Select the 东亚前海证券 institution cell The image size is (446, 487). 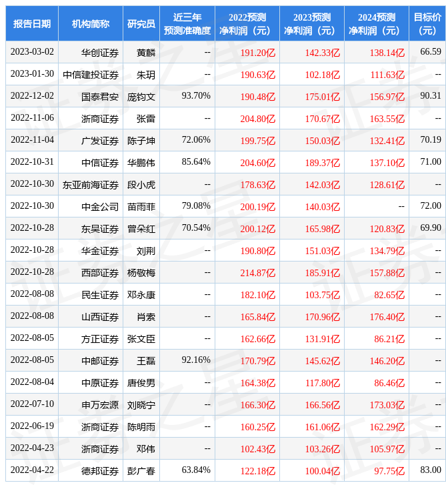[x=91, y=185]
